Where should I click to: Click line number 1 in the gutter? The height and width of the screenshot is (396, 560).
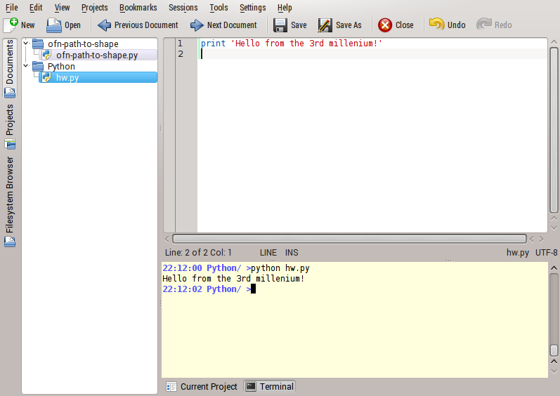(181, 44)
